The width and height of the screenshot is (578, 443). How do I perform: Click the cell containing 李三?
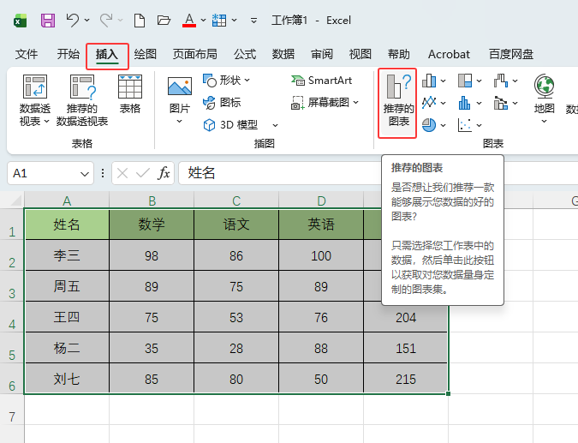[x=67, y=255]
